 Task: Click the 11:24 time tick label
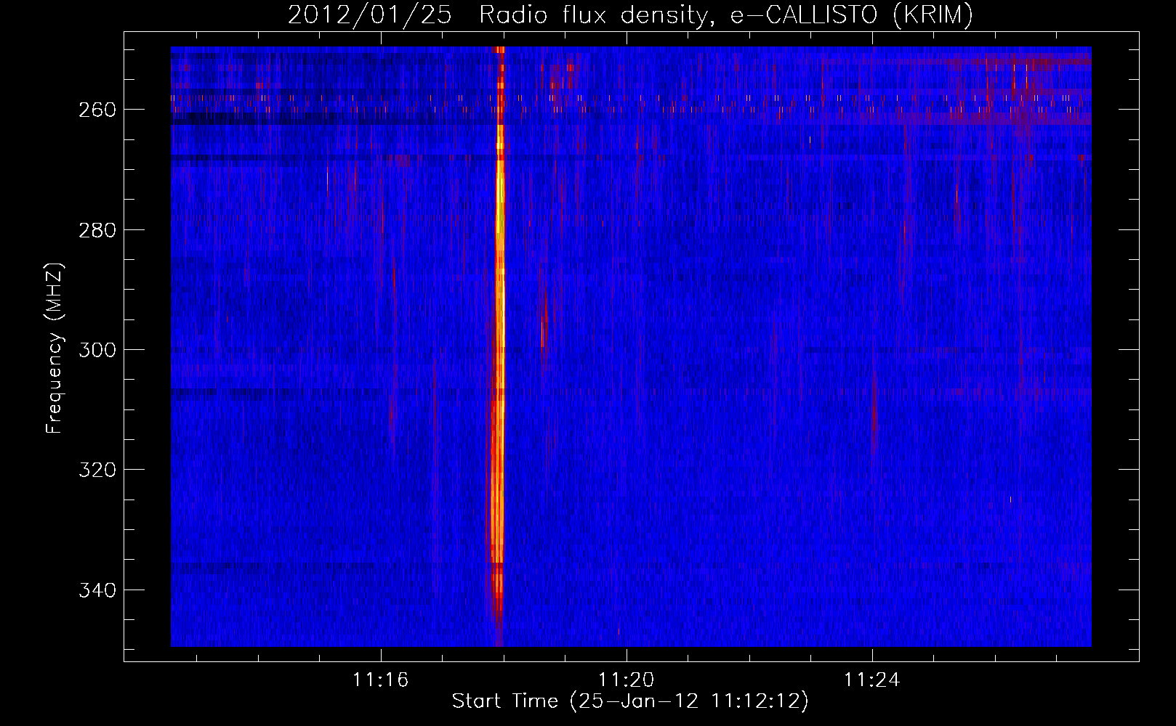871,680
